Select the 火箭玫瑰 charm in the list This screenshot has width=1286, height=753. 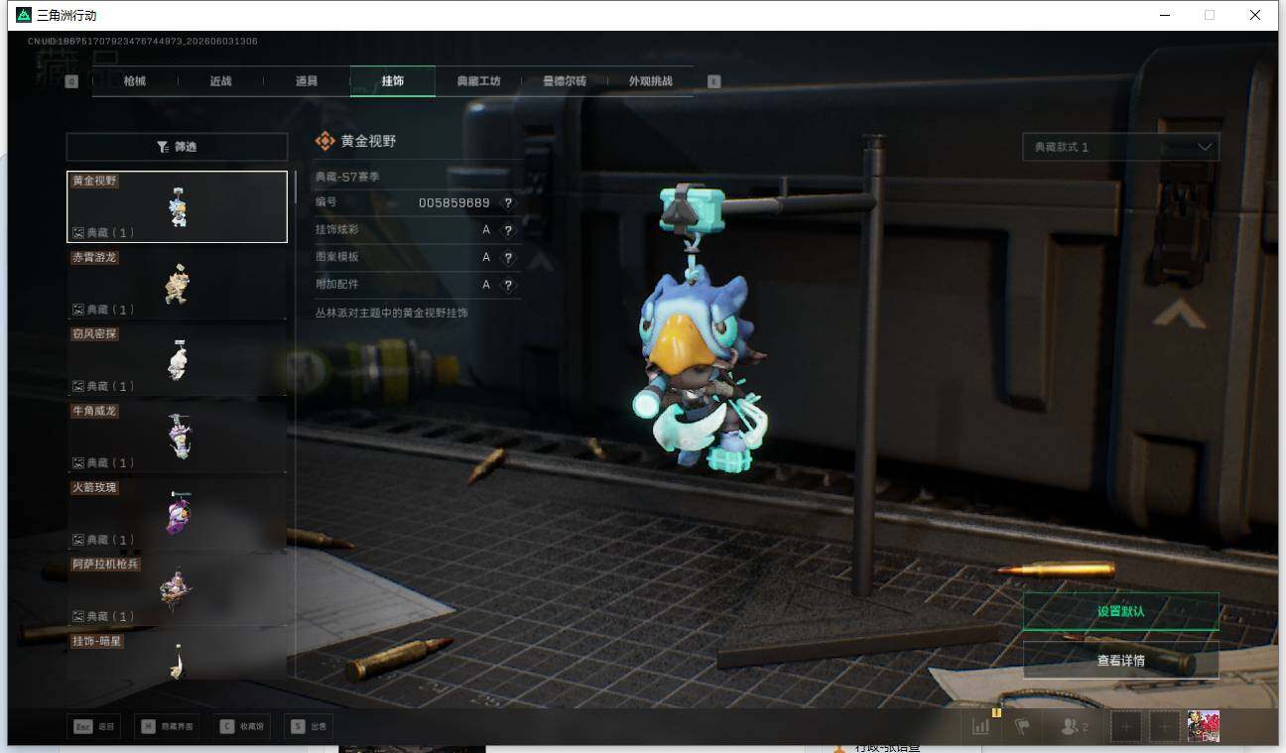tap(177, 514)
